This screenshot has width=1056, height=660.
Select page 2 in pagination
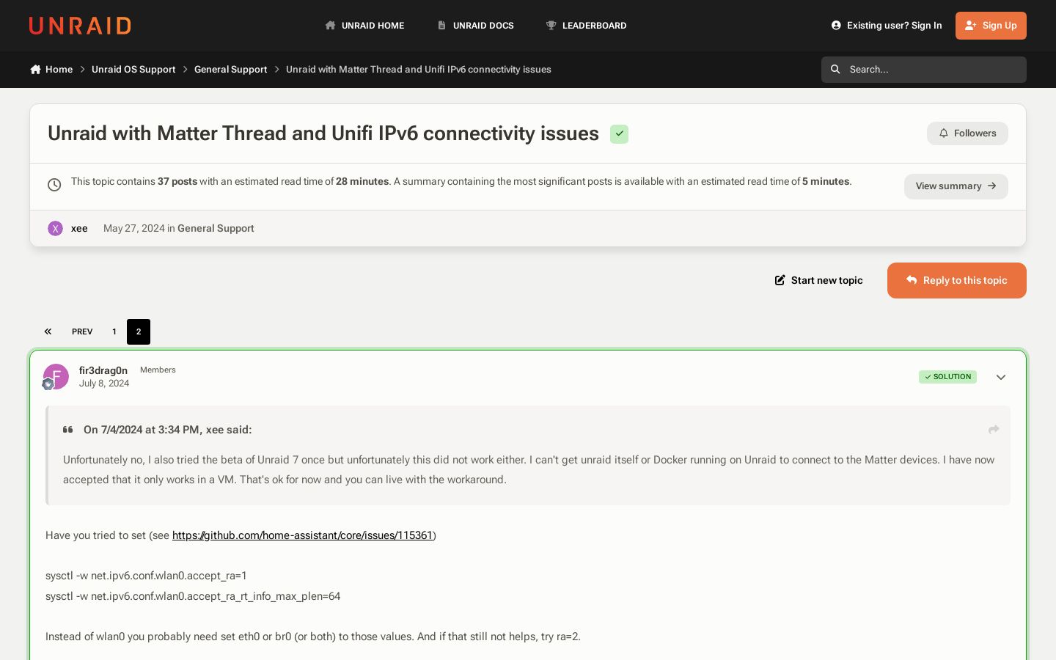(139, 332)
